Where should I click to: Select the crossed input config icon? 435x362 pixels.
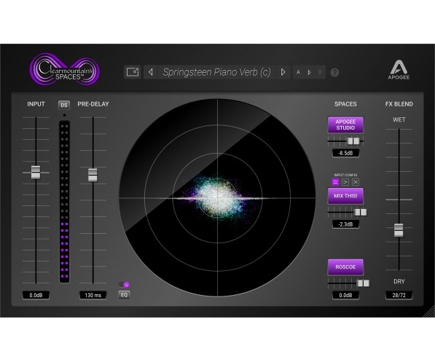356,182
